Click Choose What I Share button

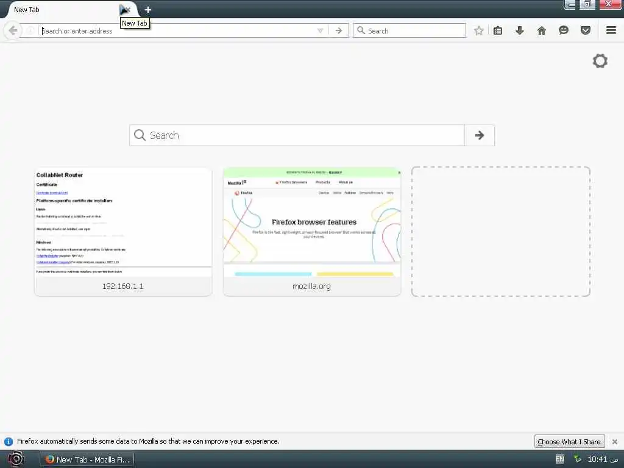click(x=569, y=442)
